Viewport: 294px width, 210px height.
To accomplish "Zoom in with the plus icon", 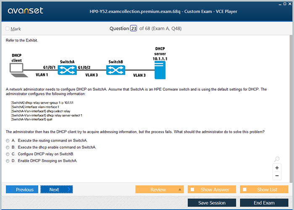I will pyautogui.click(x=277, y=168).
